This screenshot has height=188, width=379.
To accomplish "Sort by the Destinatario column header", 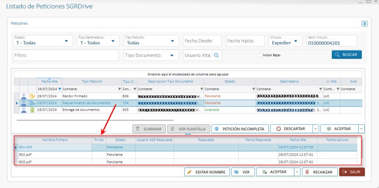I will (x=289, y=81).
